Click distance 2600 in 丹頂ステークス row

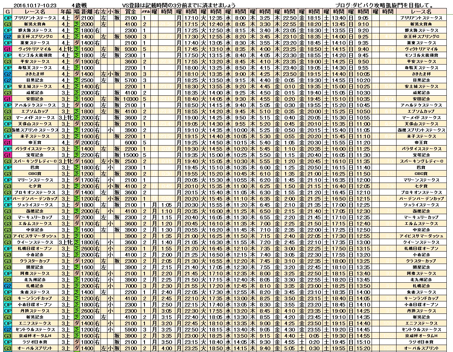point(87,311)
